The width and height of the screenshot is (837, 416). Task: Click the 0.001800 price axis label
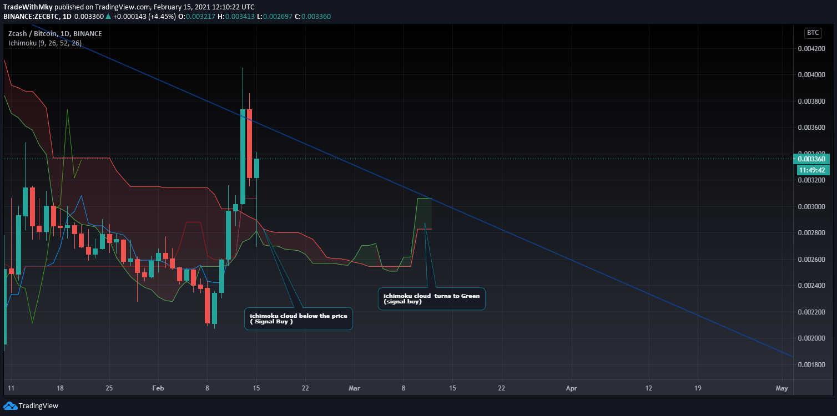point(811,364)
